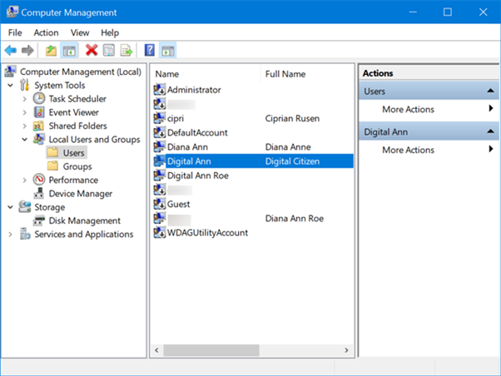Open Properties from the toolbar
The image size is (501, 376).
tap(108, 51)
